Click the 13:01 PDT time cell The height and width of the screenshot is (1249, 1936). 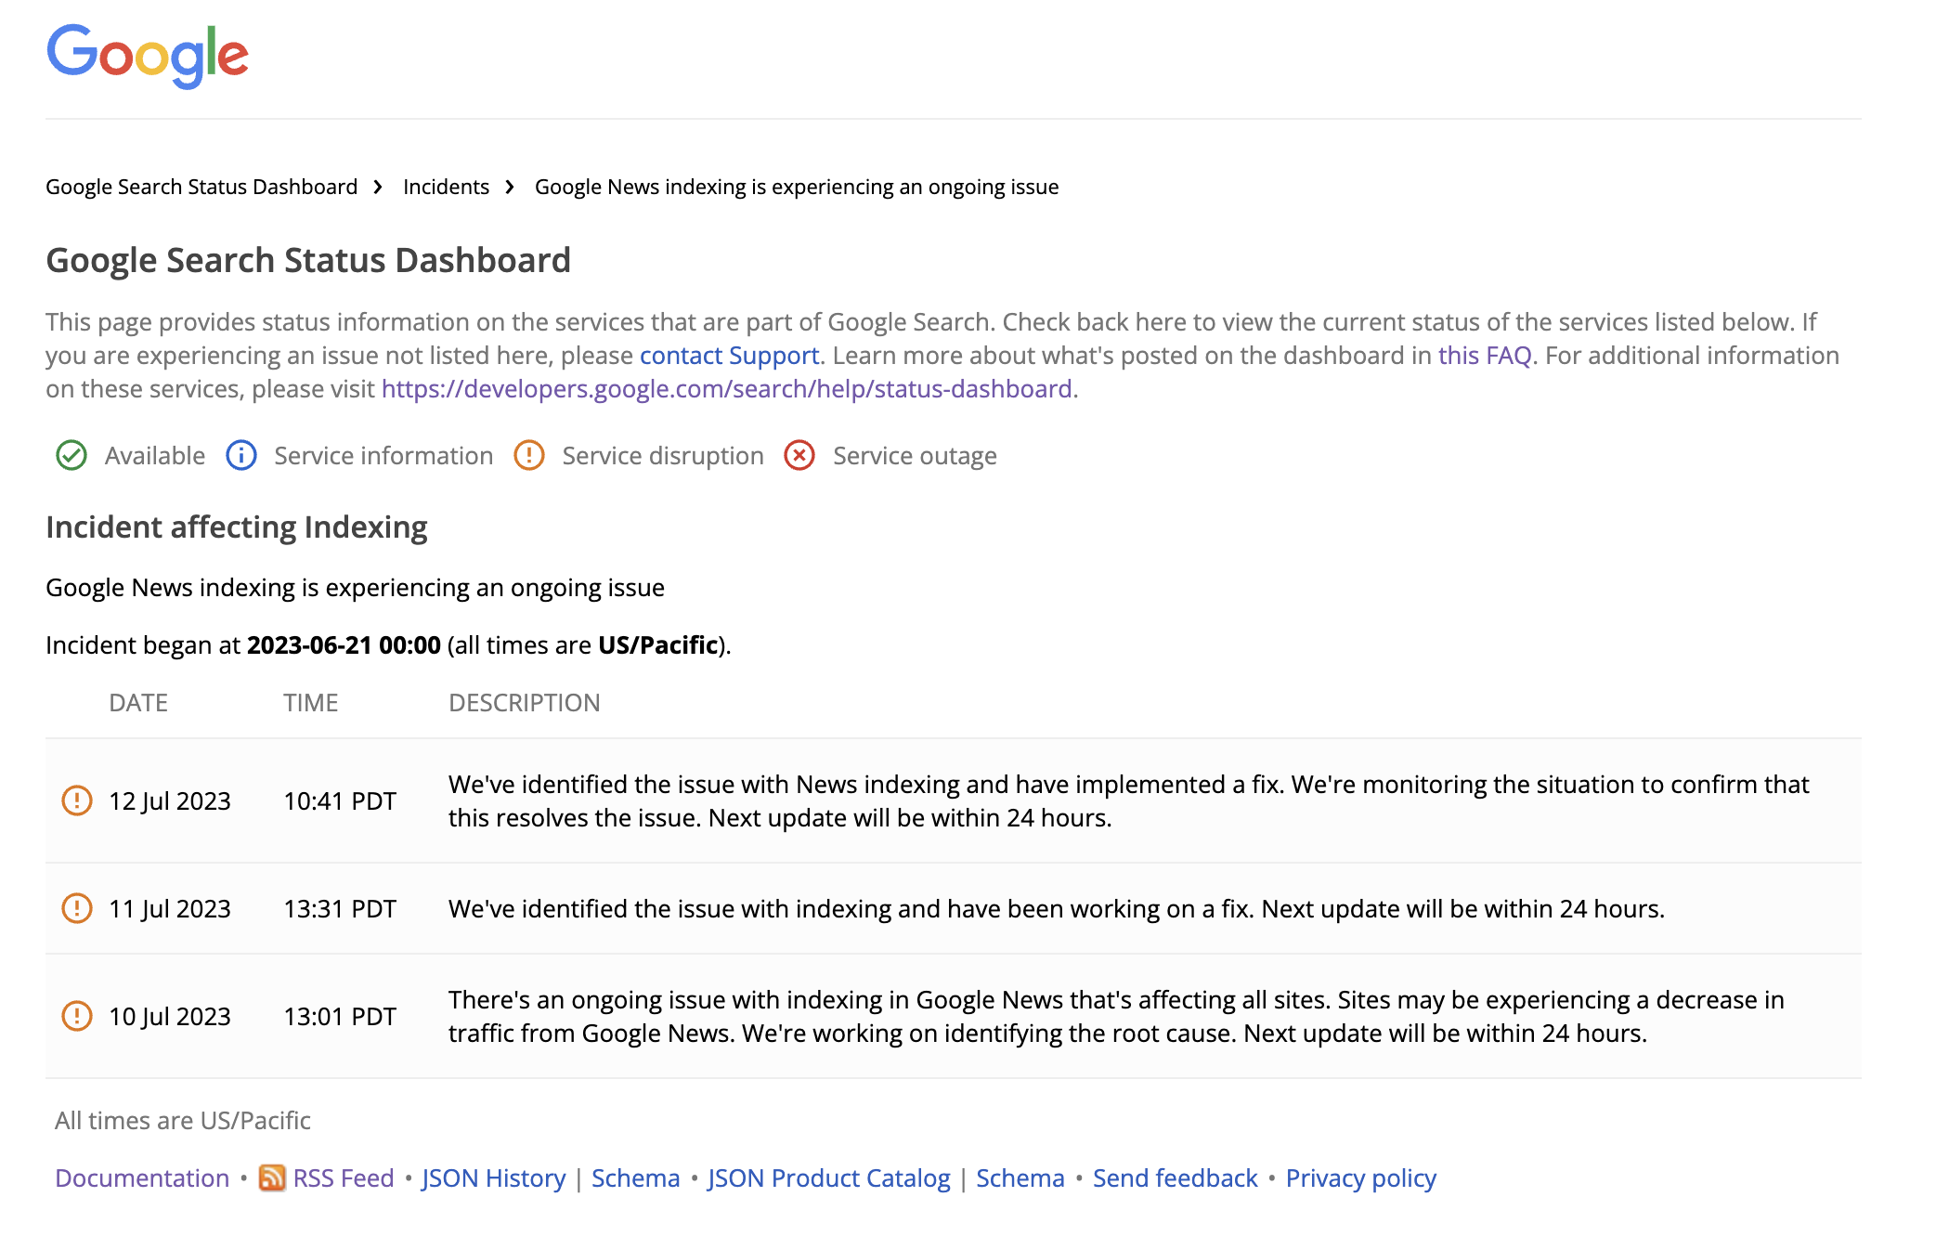tap(340, 1017)
